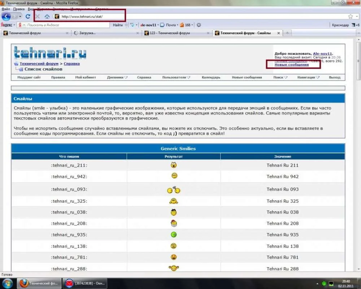Open Правила in the navbar
The height and width of the screenshot is (289, 361).
coord(58,77)
